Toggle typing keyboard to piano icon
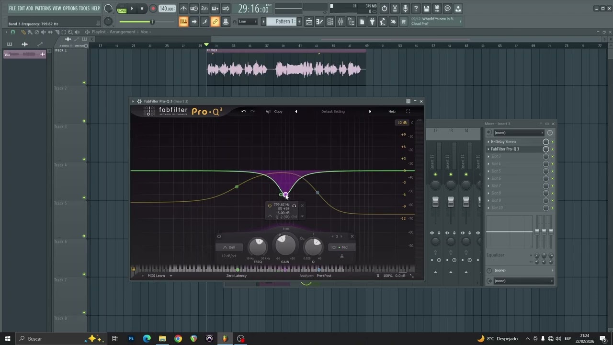Screen dimensions: 613x345 click(x=183, y=22)
